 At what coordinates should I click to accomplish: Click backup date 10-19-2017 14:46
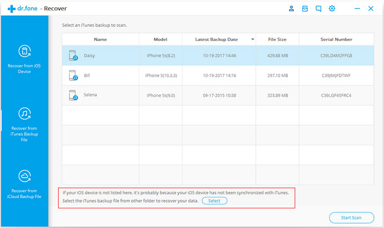(x=219, y=56)
